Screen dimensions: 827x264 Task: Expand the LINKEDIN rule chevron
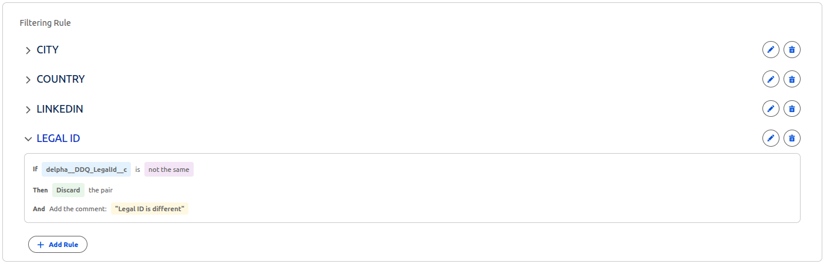tap(28, 110)
